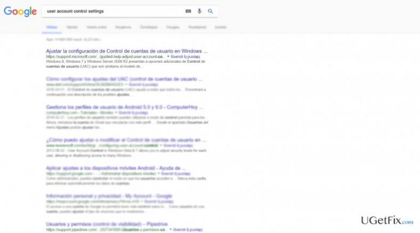Viewport: 420px width, 233px height.
Task: Open 'Usuarios y permisos (control de visibilidad) - Pipedrive'
Action: (x=107, y=224)
